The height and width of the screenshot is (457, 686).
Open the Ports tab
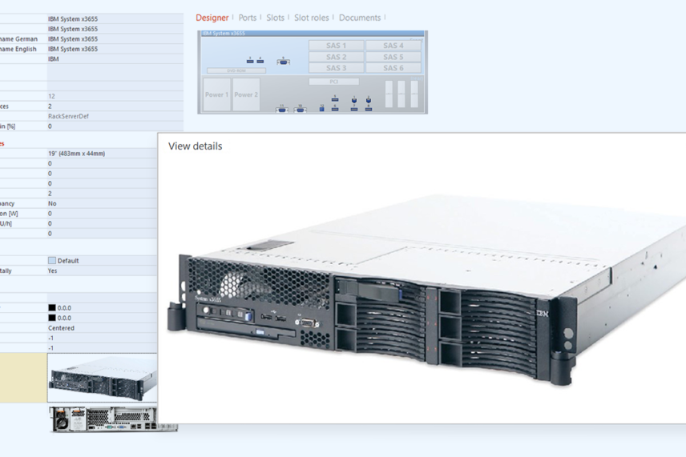coord(248,18)
